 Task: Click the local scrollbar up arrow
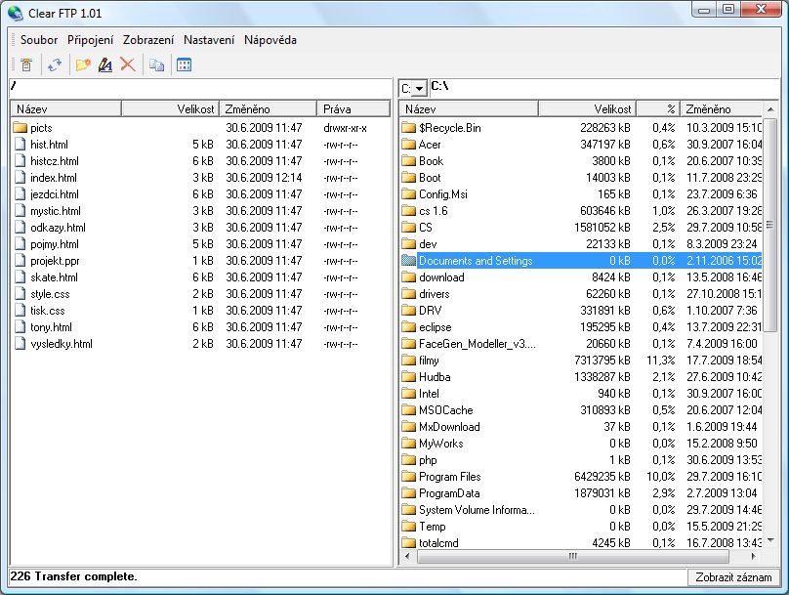770,109
